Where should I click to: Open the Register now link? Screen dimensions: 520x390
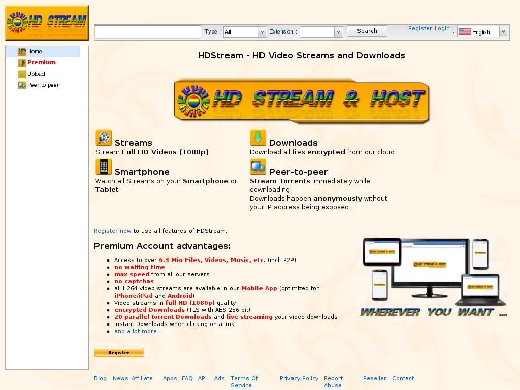(112, 230)
